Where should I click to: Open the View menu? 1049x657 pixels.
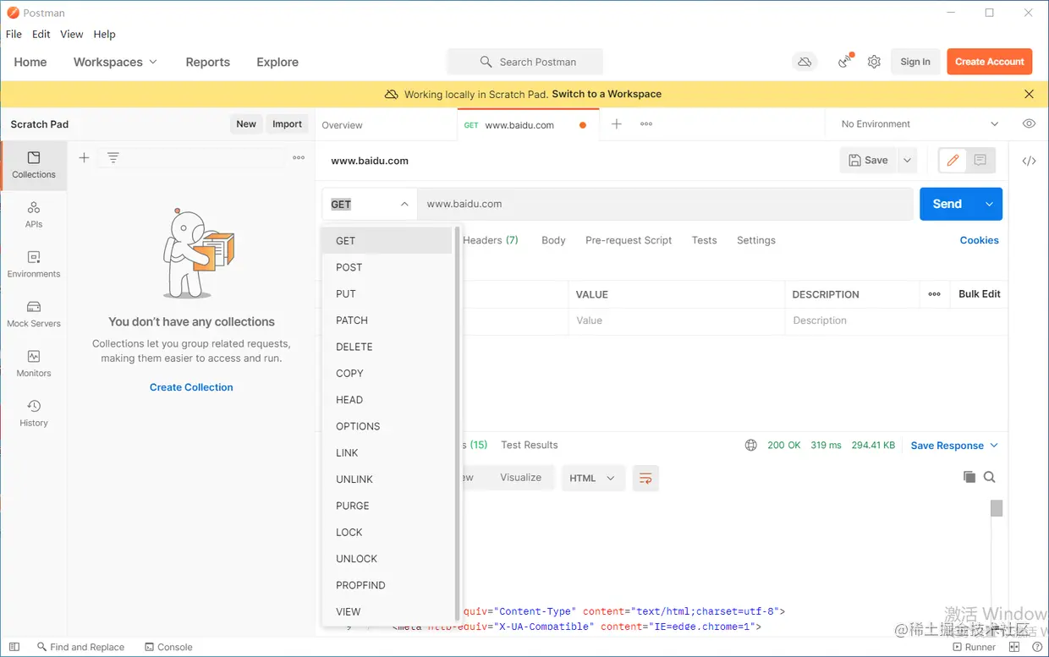coord(72,35)
